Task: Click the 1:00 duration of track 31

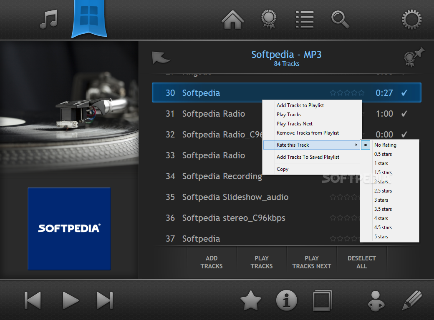Action: 384,114
